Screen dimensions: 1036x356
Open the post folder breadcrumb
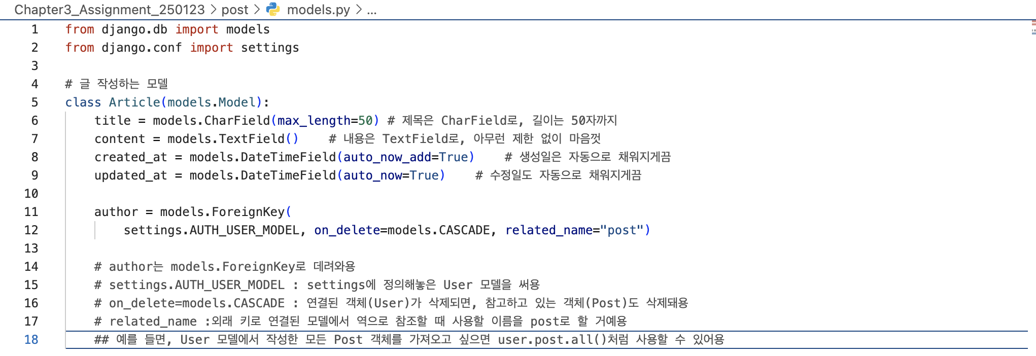click(x=235, y=10)
